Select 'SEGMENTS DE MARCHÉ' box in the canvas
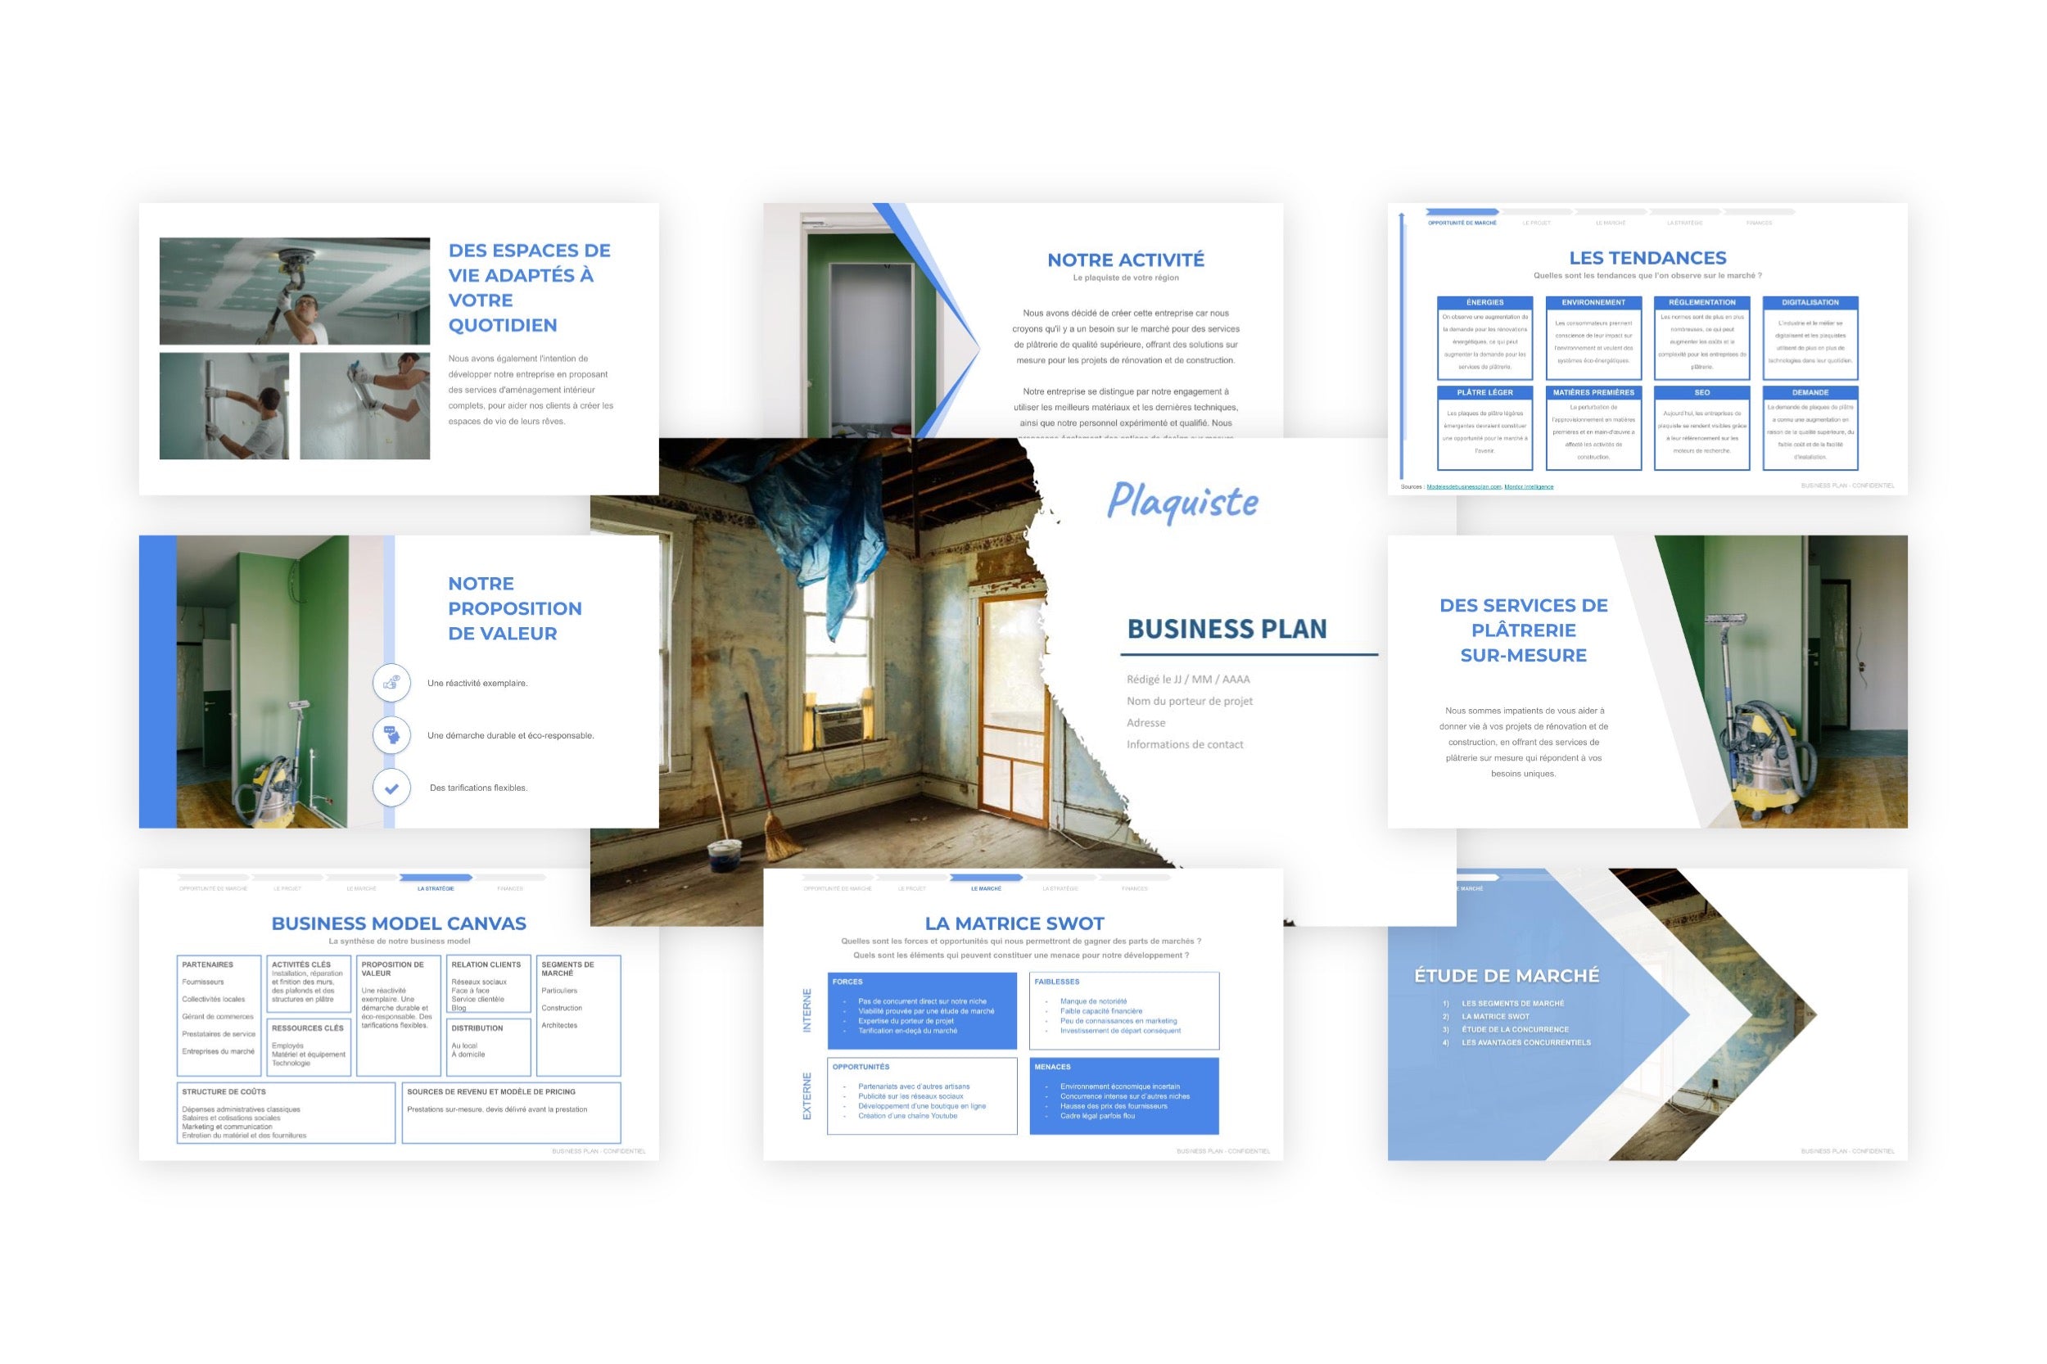 (579, 1016)
